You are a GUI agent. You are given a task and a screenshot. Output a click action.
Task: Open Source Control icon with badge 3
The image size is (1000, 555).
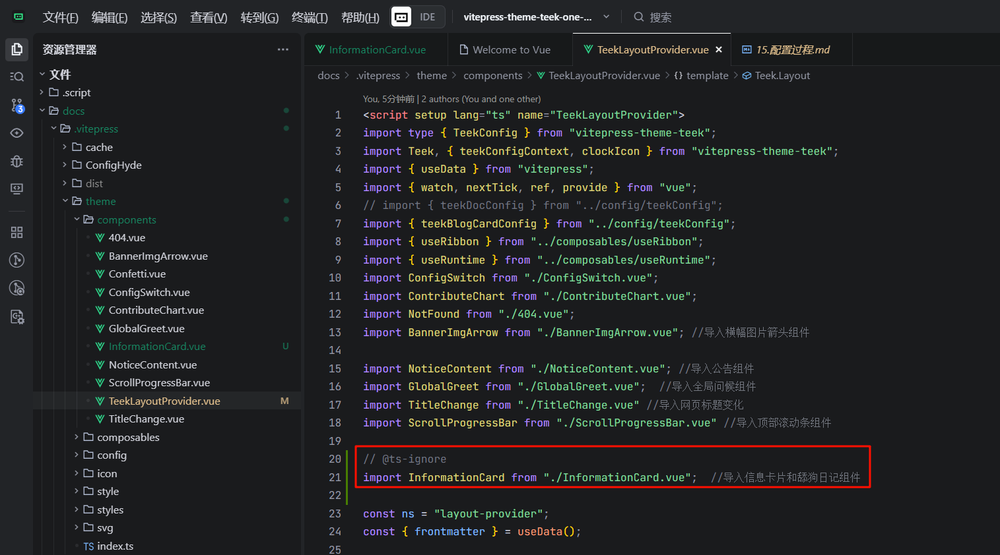click(x=17, y=105)
